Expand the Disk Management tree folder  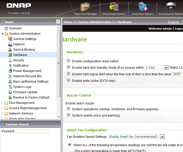[2, 103]
